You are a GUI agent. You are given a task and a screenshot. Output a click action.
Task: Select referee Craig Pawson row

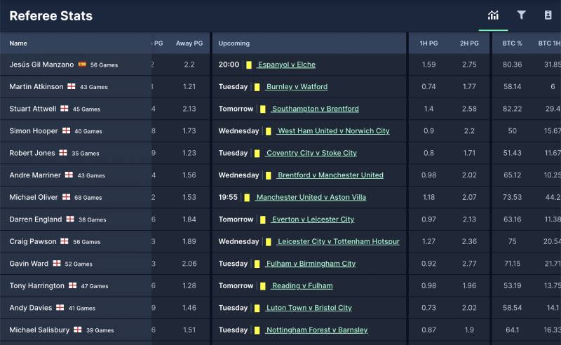coord(34,242)
